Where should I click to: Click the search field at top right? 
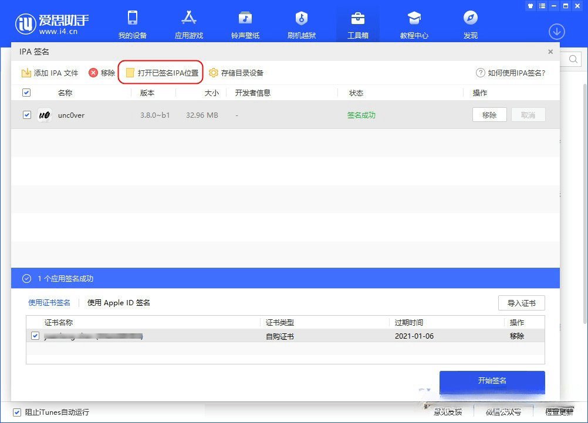coord(572,60)
